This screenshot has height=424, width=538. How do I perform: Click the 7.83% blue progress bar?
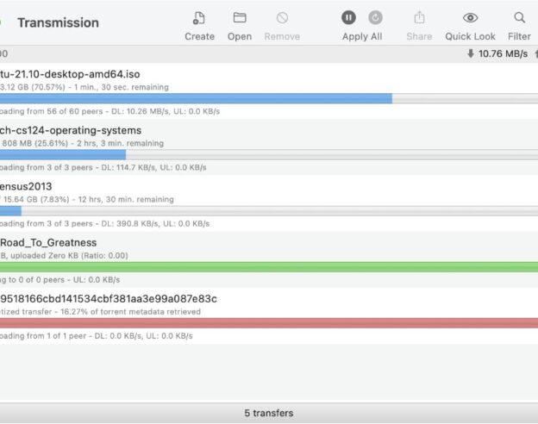[x=10, y=211]
